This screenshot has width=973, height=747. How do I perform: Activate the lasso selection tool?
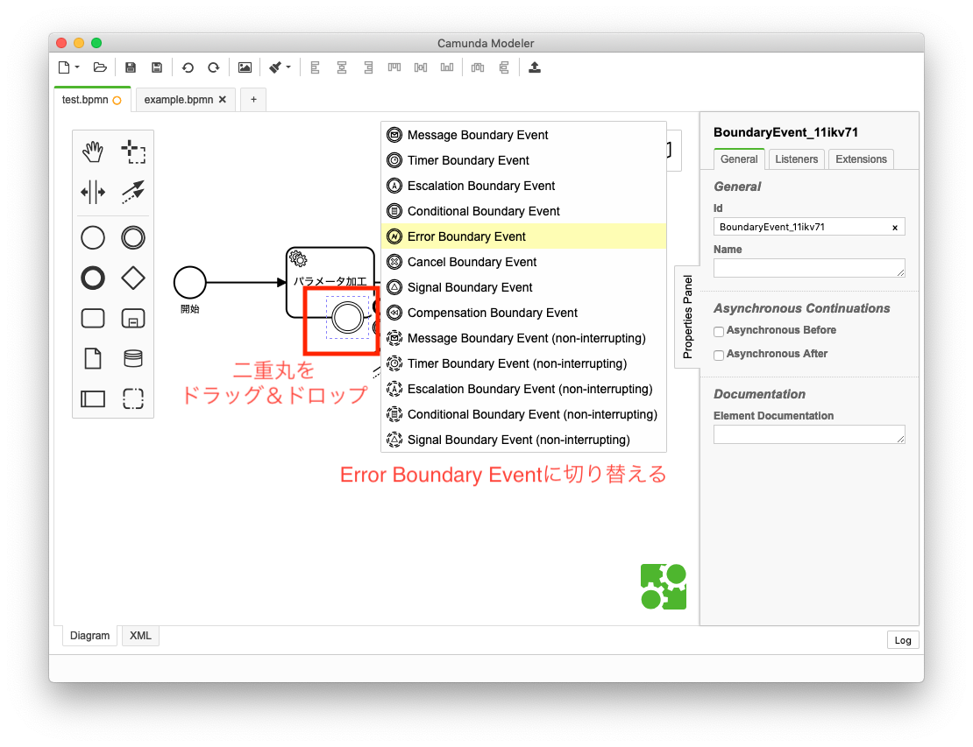click(x=132, y=152)
